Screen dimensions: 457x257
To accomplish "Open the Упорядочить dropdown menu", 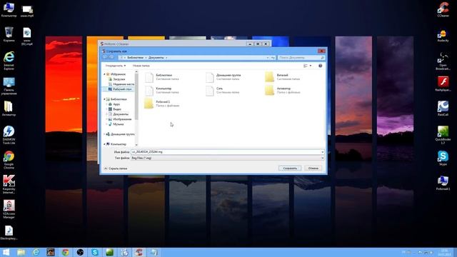I will pyautogui.click(x=116, y=66).
